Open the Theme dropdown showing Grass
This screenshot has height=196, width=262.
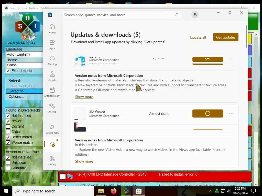pos(24,65)
